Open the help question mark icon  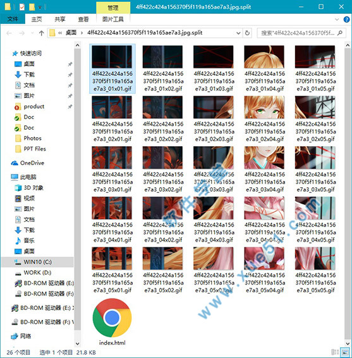346,20
